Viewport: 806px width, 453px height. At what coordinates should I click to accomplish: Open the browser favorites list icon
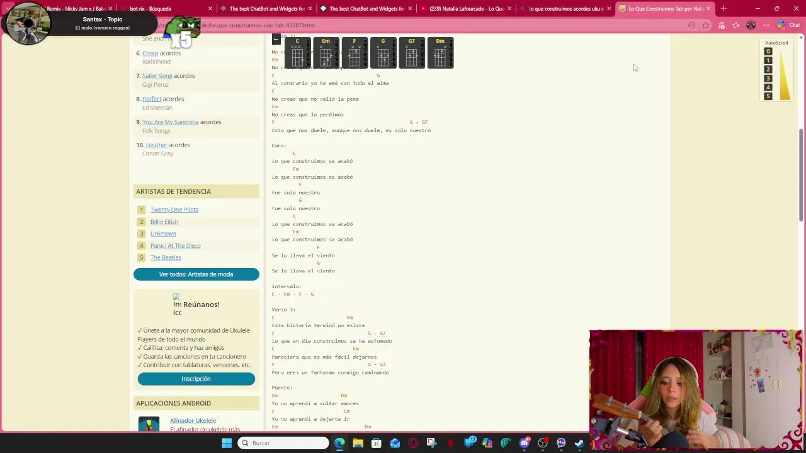pyautogui.click(x=735, y=25)
